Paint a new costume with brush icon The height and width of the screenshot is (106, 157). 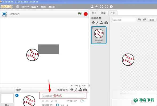point(97,23)
